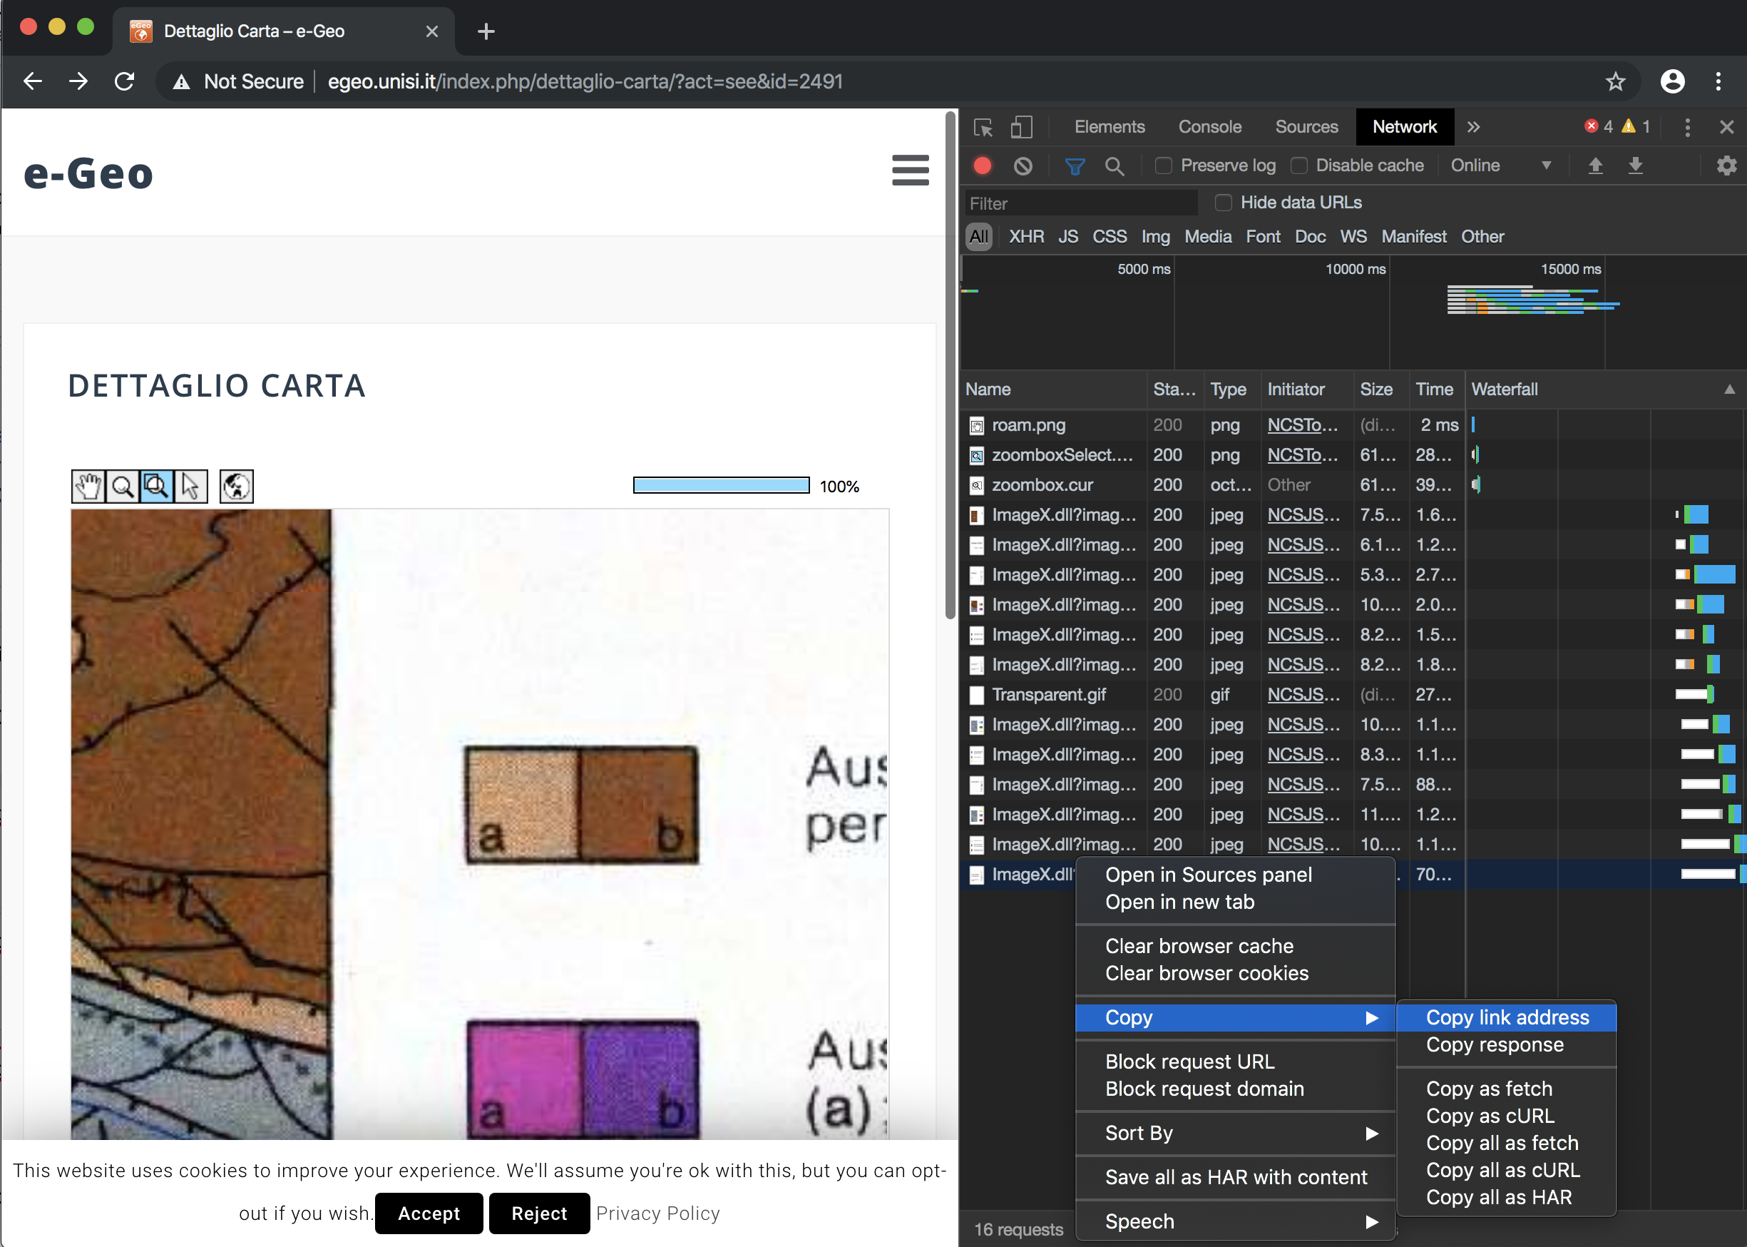1747x1247 pixels.
Task: Click the DevTools inspect element icon
Action: [983, 127]
